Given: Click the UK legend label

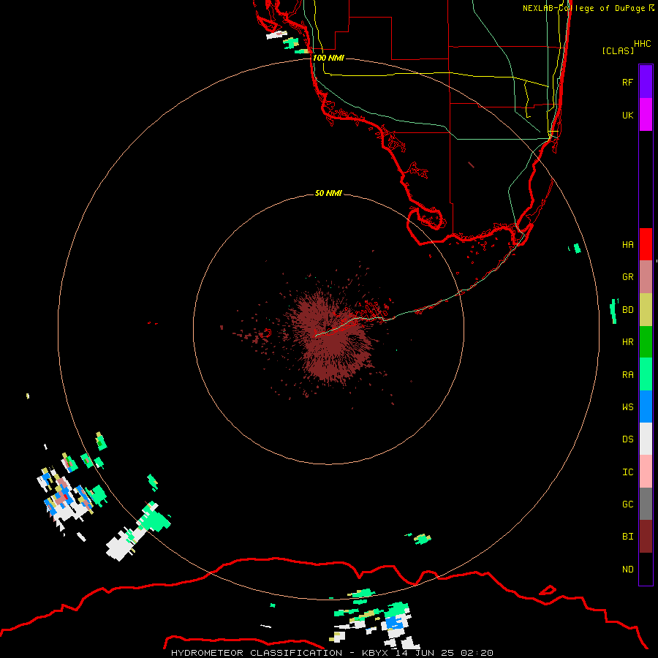Looking at the screenshot, I should tap(627, 115).
